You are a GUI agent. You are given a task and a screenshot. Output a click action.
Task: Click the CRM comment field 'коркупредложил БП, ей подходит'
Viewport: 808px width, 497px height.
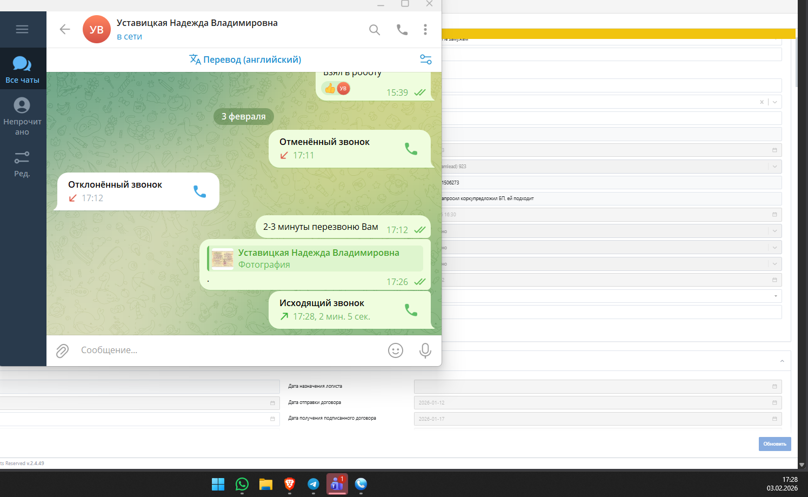[612, 198]
